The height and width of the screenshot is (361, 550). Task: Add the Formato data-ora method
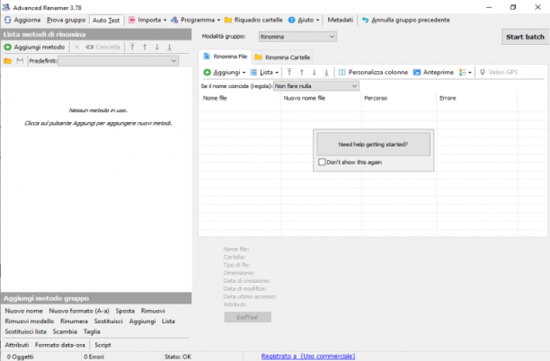[x=60, y=345]
